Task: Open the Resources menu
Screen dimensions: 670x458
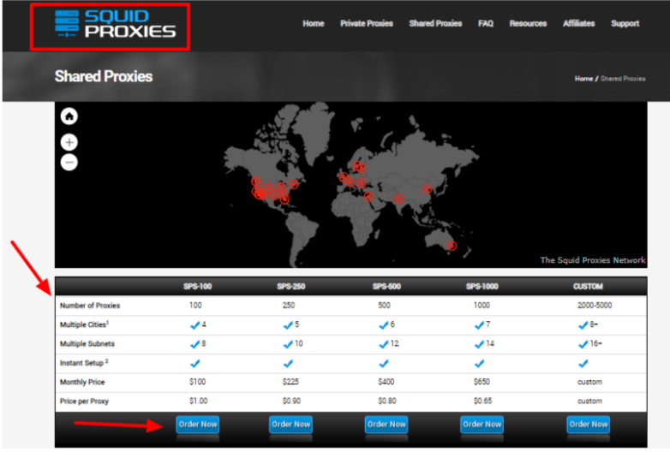Action: (x=528, y=23)
